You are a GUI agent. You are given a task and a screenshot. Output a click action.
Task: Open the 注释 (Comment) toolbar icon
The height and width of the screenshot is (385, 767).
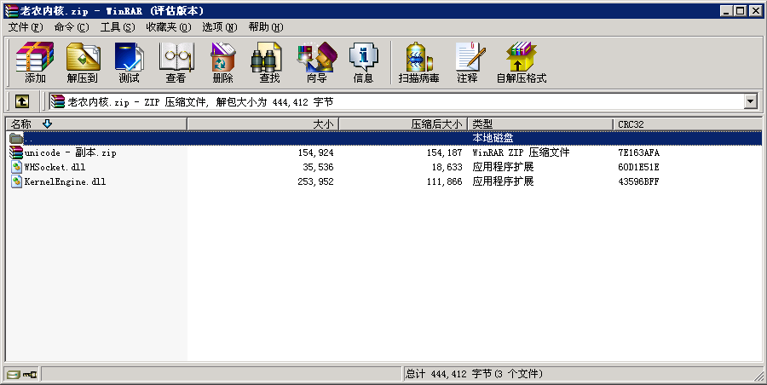pyautogui.click(x=467, y=62)
